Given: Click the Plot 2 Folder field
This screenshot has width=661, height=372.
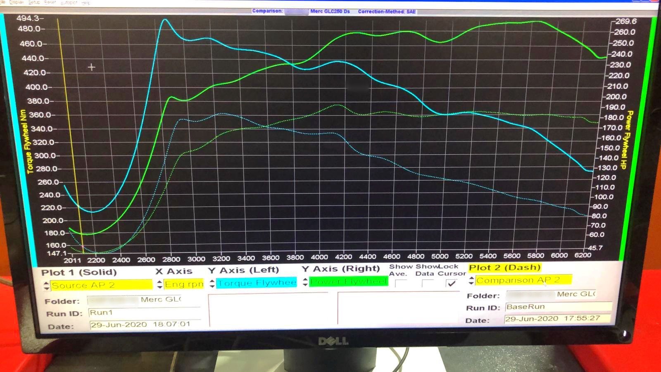Looking at the screenshot, I should (551, 294).
